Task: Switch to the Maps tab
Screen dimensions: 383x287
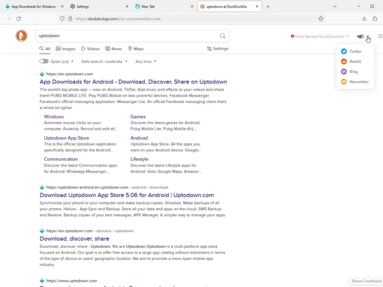Action: (x=136, y=49)
